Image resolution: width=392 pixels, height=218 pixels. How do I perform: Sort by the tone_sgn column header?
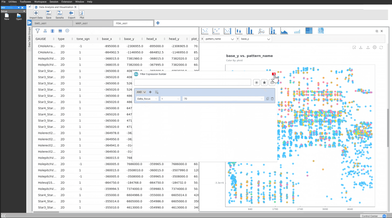click(x=88, y=39)
